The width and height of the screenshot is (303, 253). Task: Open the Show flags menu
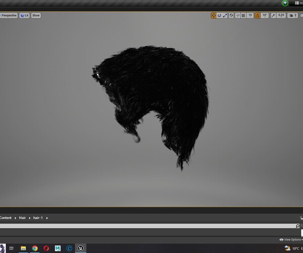pyautogui.click(x=36, y=16)
